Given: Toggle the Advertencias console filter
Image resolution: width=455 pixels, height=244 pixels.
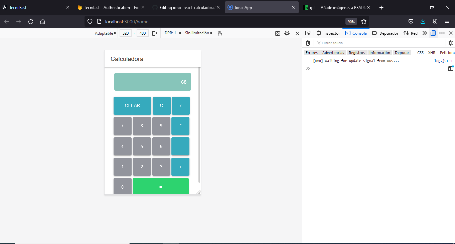Looking at the screenshot, I should point(333,52).
